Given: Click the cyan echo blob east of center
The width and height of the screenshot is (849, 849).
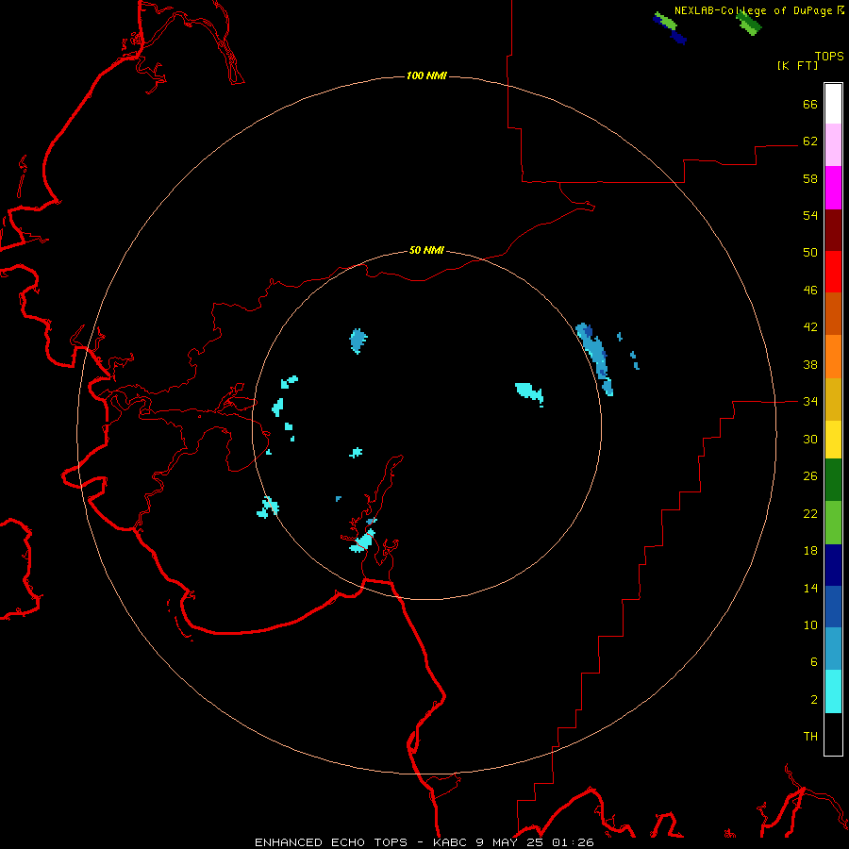Looking at the screenshot, I should click(x=529, y=392).
